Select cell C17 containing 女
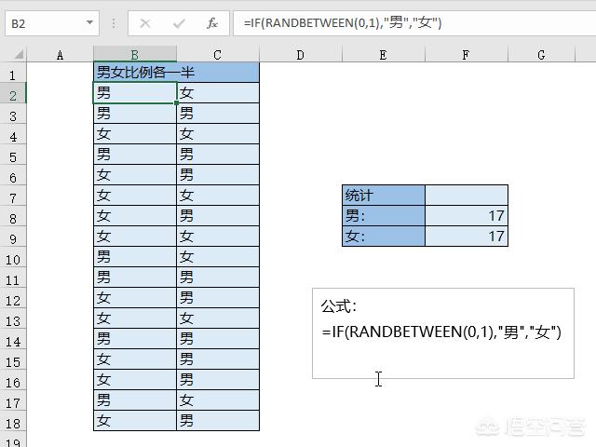596x447 pixels. 218,400
